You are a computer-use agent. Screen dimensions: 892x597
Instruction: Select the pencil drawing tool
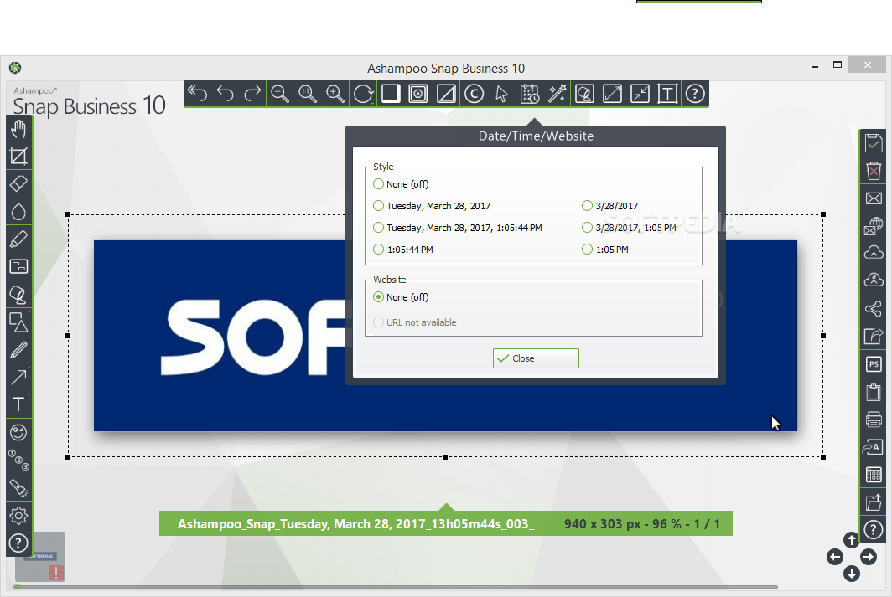tap(18, 350)
